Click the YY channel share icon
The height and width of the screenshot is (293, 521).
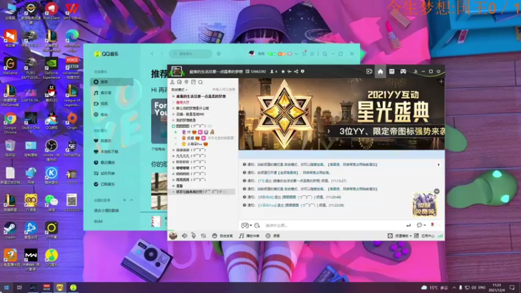pyautogui.click(x=296, y=72)
